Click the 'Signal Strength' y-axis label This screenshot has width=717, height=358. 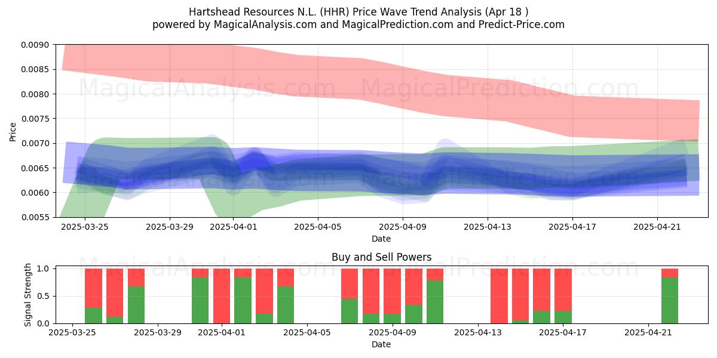tap(27, 296)
